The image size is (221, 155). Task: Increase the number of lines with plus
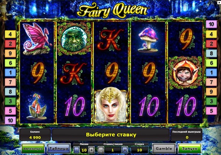[x=91, y=150]
